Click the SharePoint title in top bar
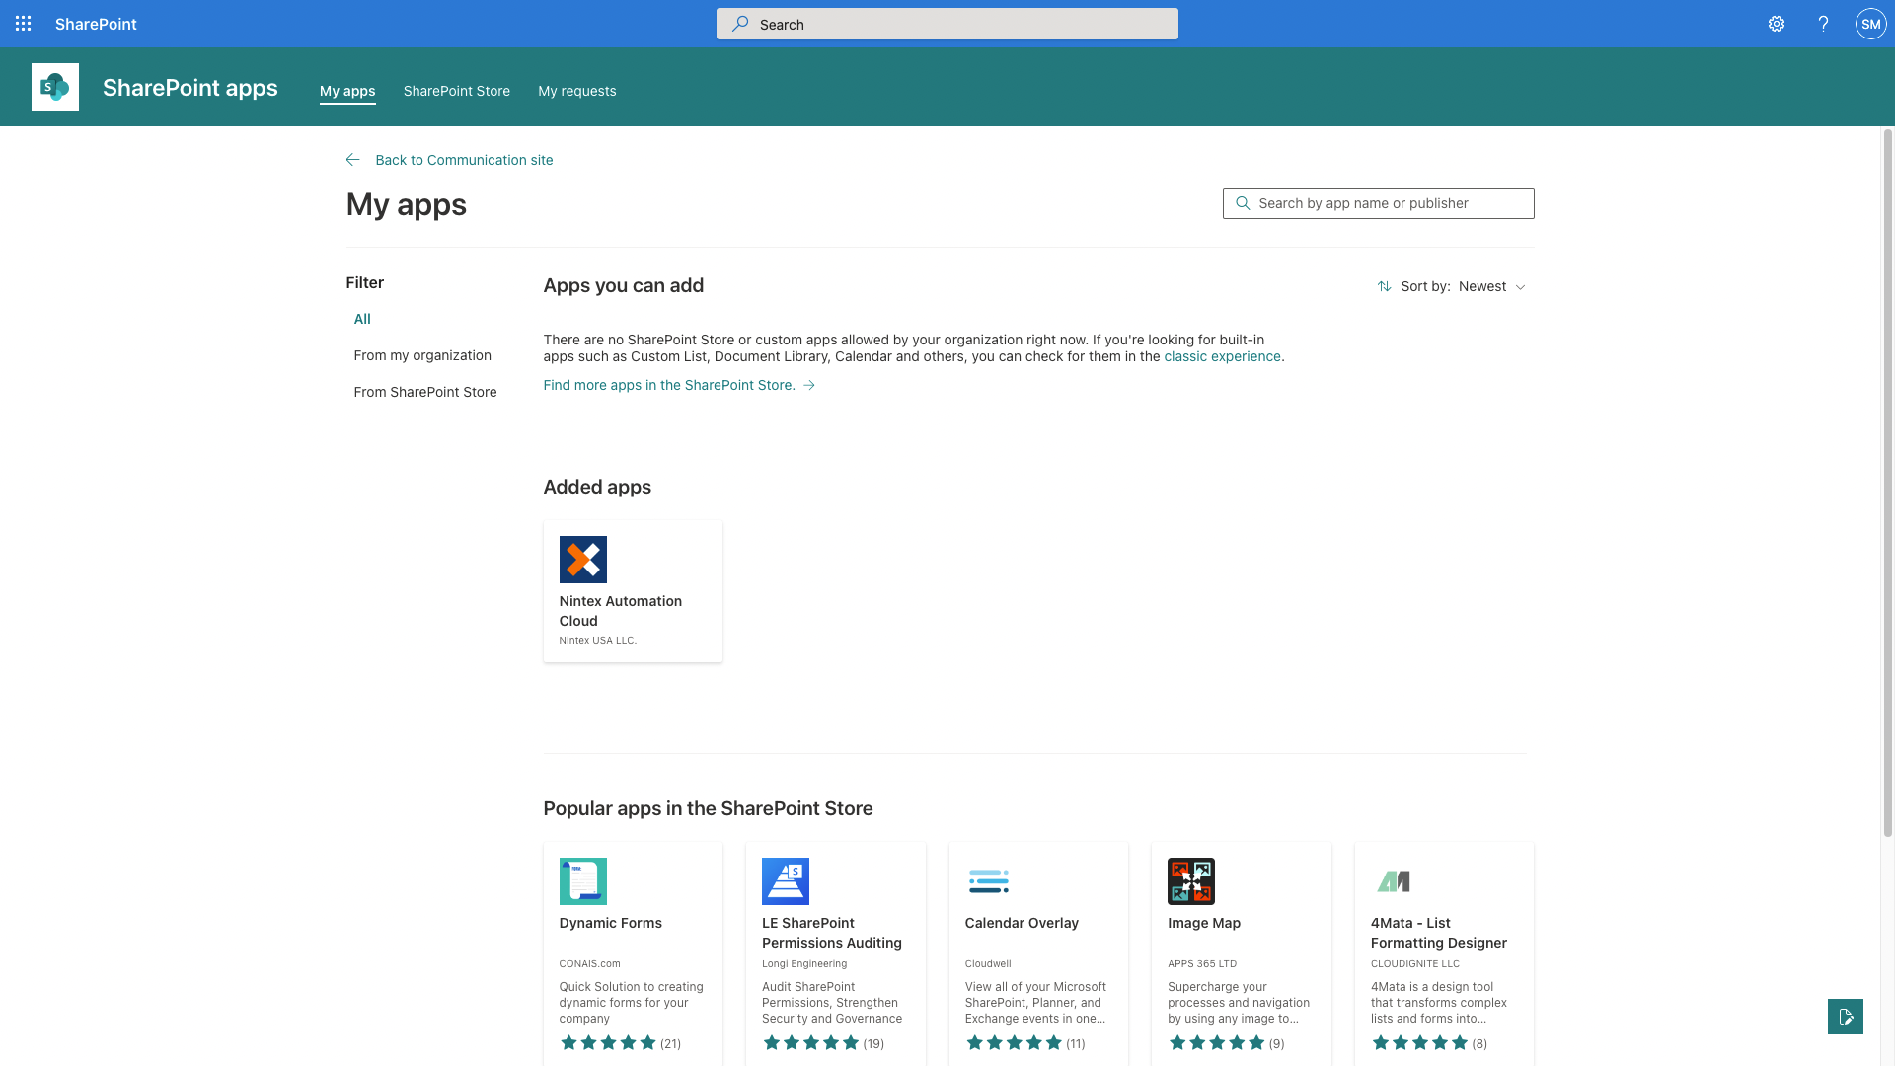Image resolution: width=1895 pixels, height=1066 pixels. tap(96, 24)
